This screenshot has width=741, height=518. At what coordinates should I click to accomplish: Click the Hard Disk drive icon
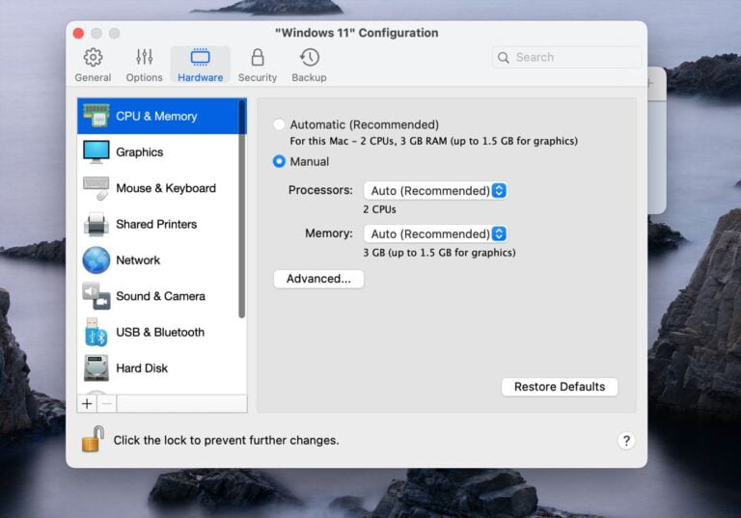[x=96, y=368]
